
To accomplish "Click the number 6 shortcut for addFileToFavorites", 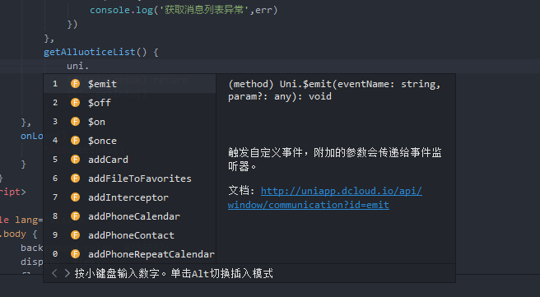I will point(55,179).
